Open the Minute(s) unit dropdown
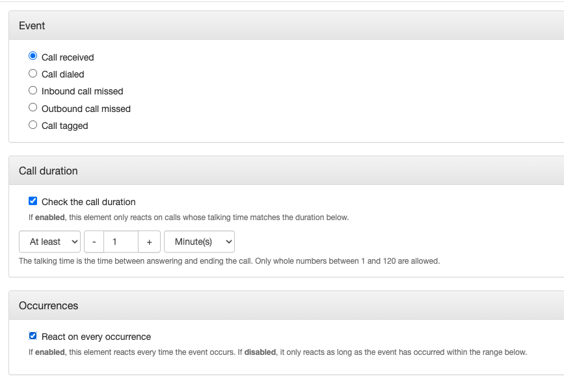This screenshot has width=564, height=377. [x=199, y=242]
